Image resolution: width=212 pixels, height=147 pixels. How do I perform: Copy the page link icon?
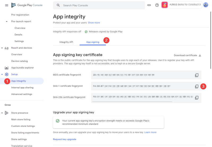[149, 5]
